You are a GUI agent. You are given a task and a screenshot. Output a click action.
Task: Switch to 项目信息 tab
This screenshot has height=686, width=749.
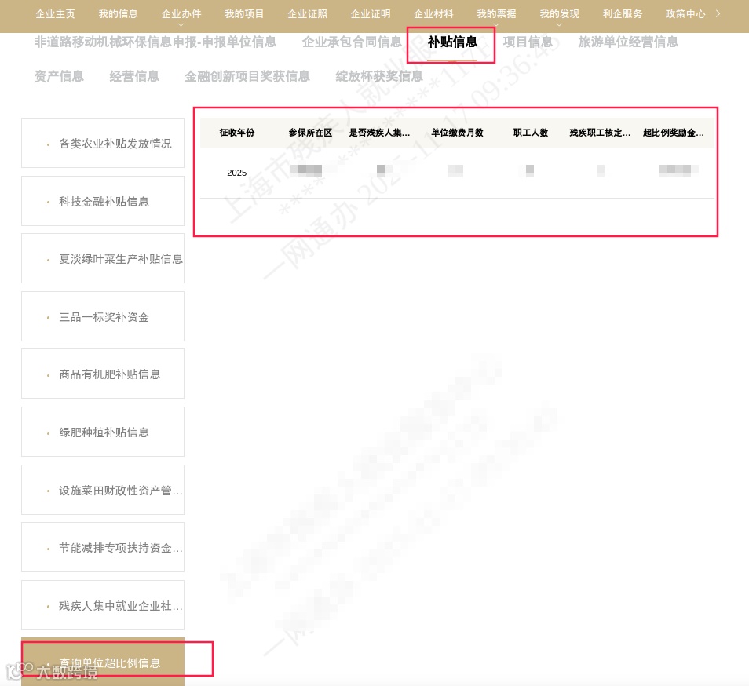(528, 42)
